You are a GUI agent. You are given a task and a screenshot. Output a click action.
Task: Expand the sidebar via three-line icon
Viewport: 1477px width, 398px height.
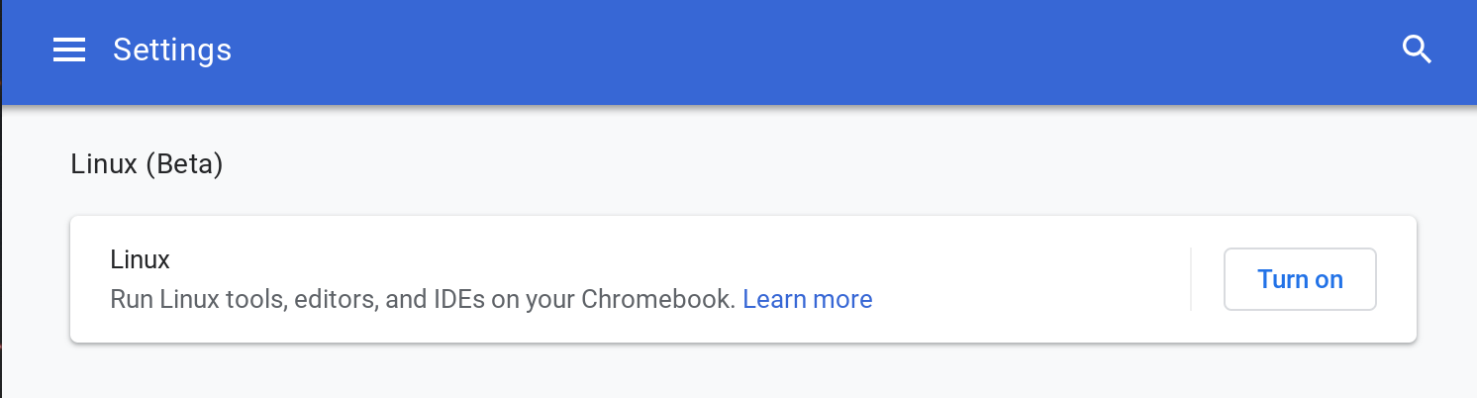pos(69,50)
